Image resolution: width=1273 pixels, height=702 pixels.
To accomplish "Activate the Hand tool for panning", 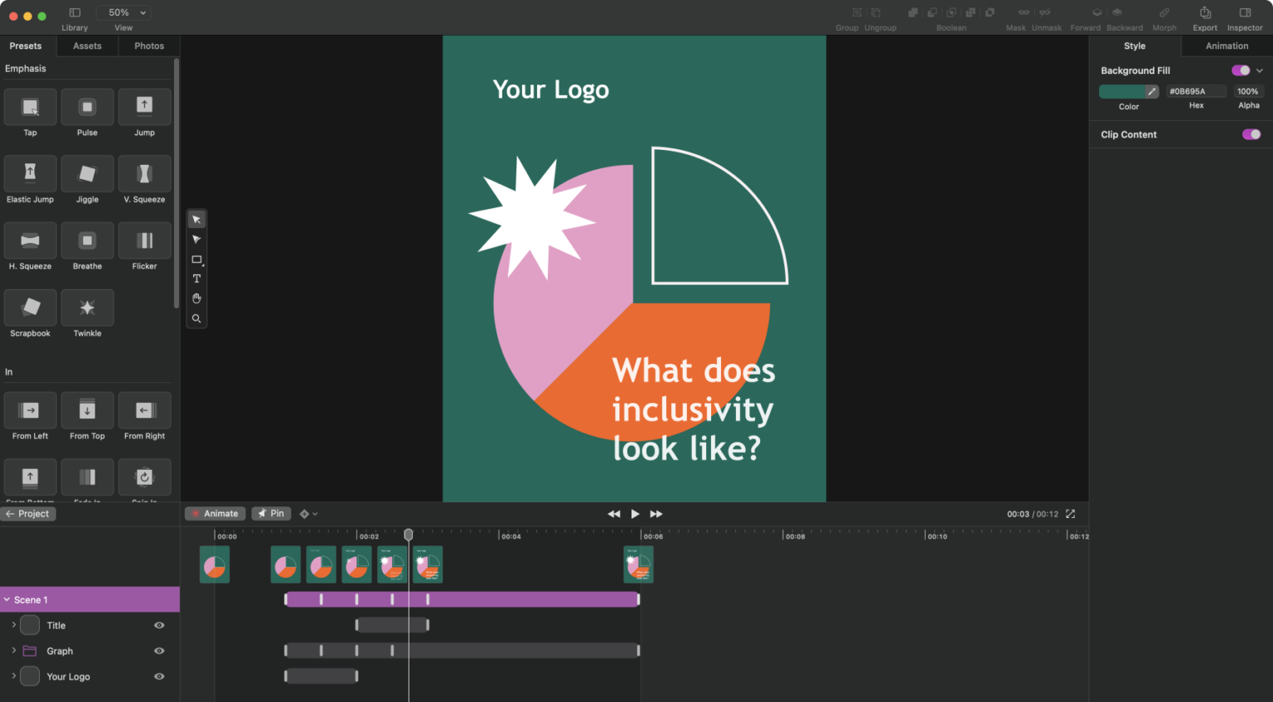I will (x=196, y=298).
